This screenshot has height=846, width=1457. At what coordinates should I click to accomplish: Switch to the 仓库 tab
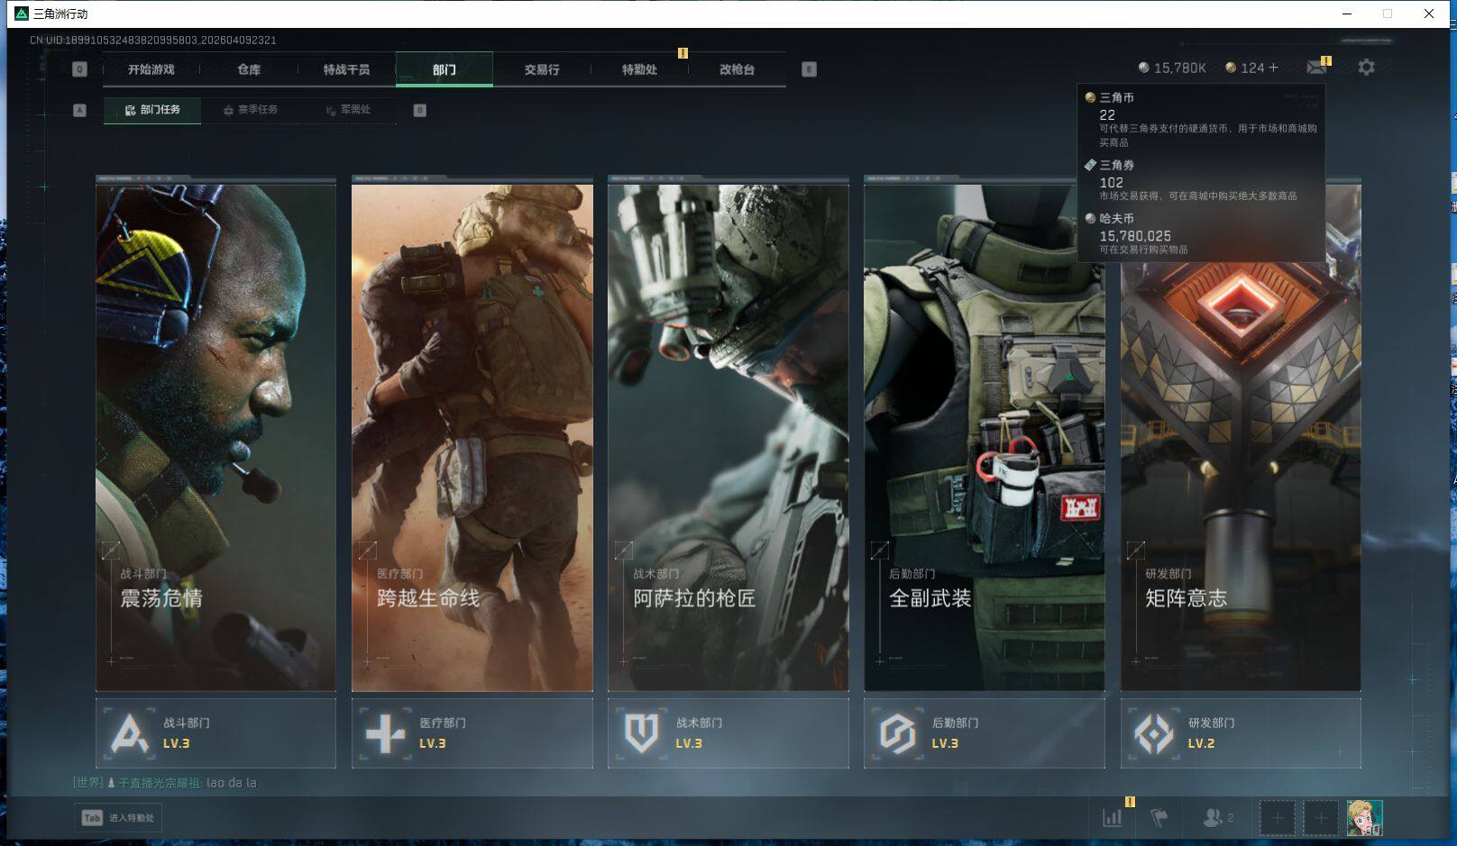249,69
